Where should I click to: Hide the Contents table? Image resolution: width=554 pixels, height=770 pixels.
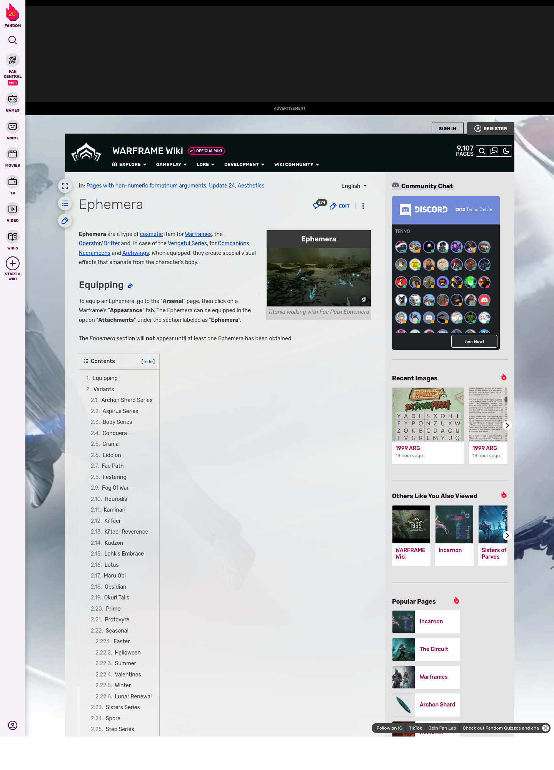coord(148,362)
